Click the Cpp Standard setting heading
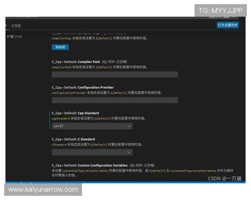 [75, 113]
